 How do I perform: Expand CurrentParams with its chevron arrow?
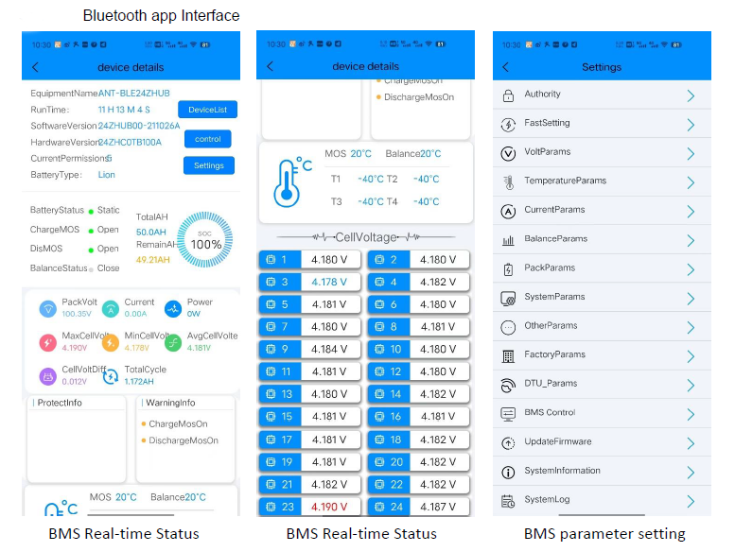(x=691, y=212)
